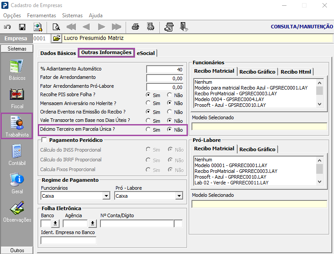The image size is (334, 254).
Task: Click the save floppy disk toolbar icon
Action: point(22,27)
